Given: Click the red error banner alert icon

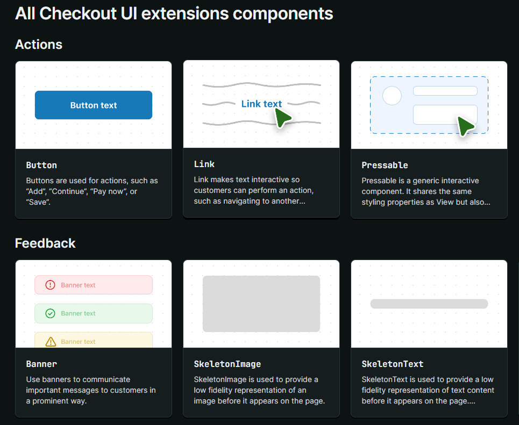Looking at the screenshot, I should tap(51, 285).
